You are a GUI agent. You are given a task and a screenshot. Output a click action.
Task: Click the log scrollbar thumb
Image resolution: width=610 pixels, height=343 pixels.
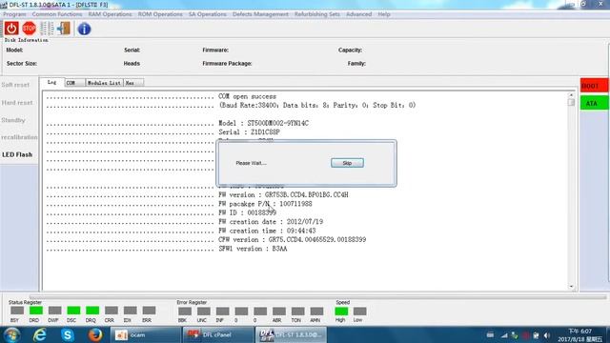tap(571, 102)
